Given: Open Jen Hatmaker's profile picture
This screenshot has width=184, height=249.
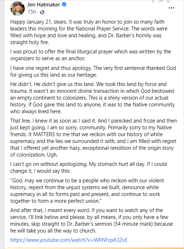Looking at the screenshot, I should coord(18,8).
